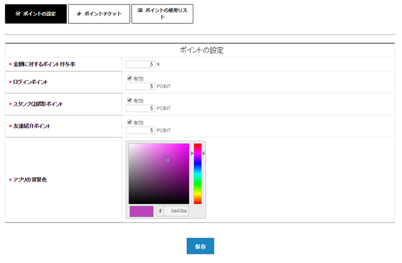Switch to the ポイントチケット tab

[x=99, y=14]
